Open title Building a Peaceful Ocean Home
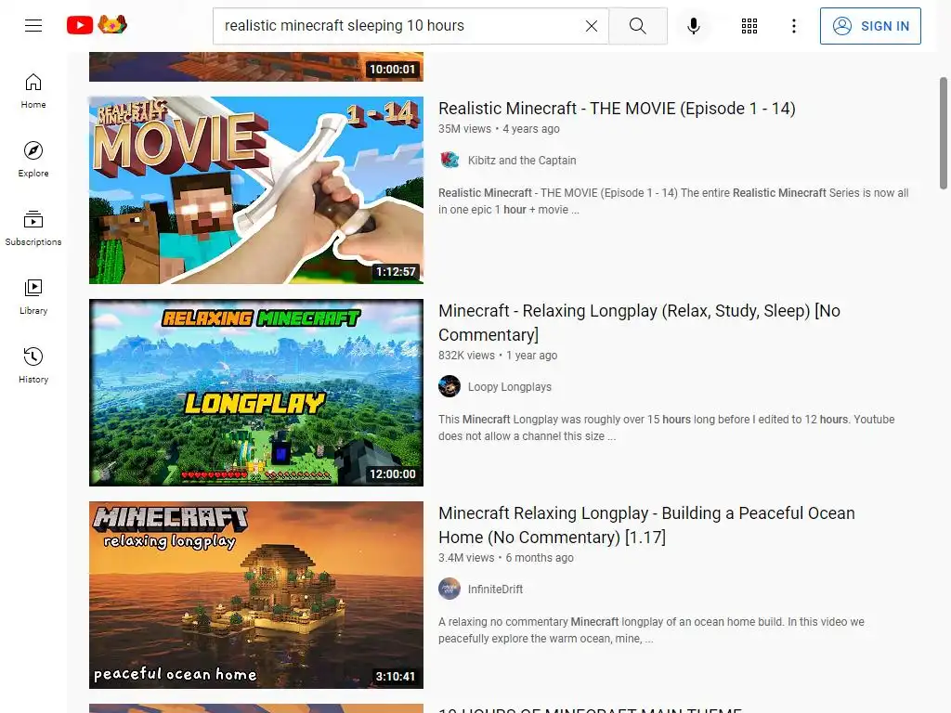Viewport: 951px width, 713px height. (x=646, y=525)
